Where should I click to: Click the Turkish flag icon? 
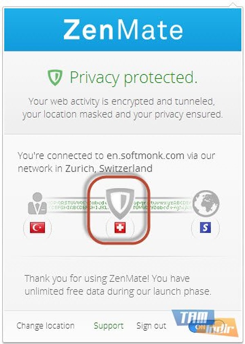(x=38, y=227)
